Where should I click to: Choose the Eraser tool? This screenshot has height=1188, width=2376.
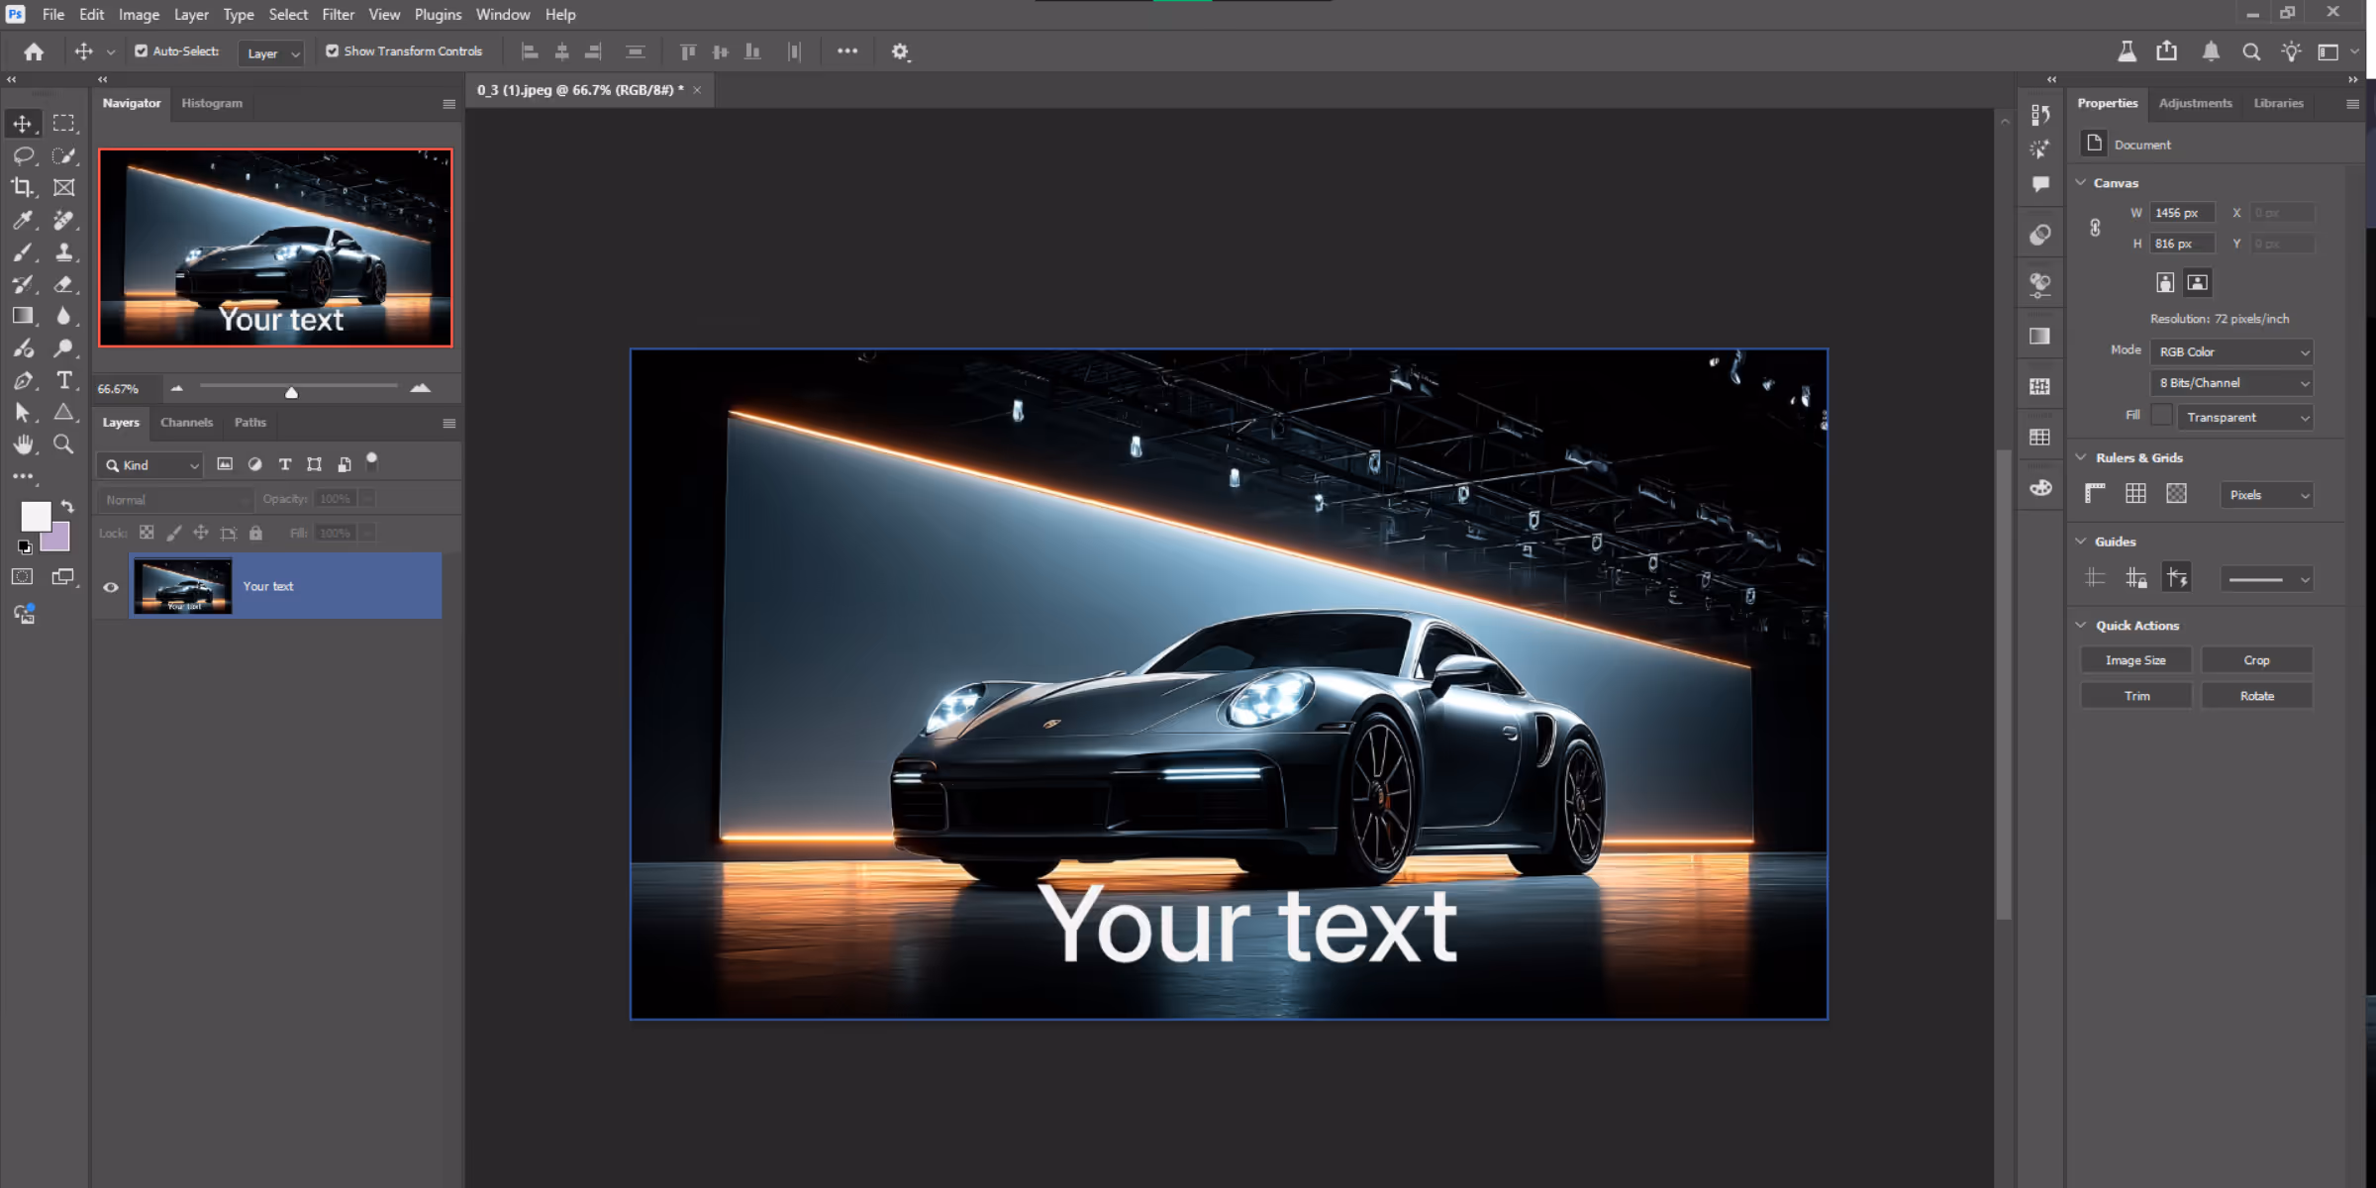[64, 284]
